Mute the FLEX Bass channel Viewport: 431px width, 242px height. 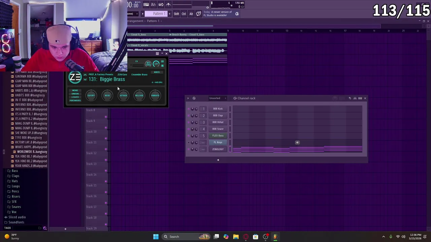189,136
